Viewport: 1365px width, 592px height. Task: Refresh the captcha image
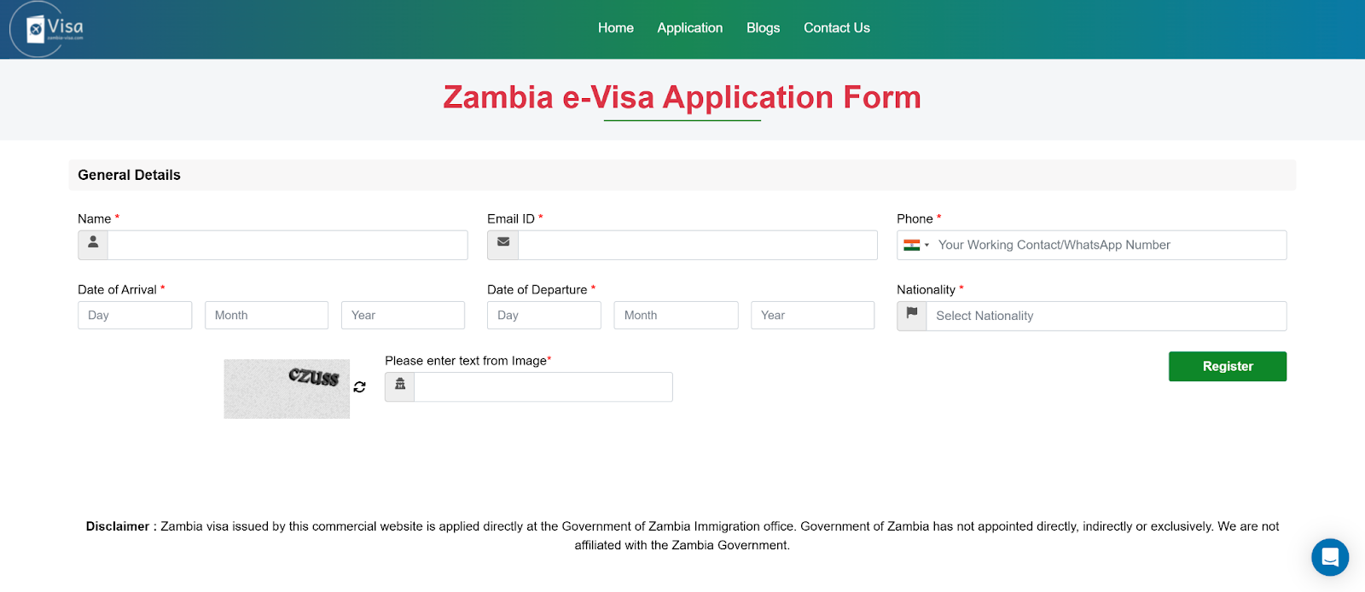[x=360, y=387]
